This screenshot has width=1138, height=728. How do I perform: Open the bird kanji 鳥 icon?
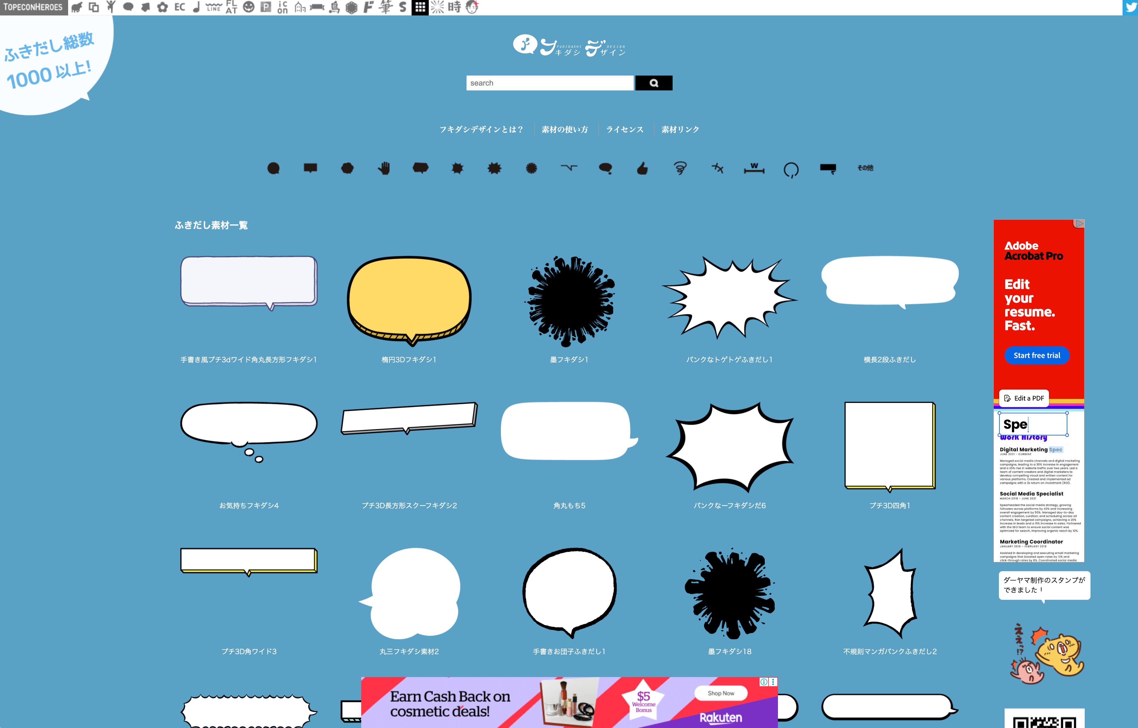pyautogui.click(x=334, y=7)
